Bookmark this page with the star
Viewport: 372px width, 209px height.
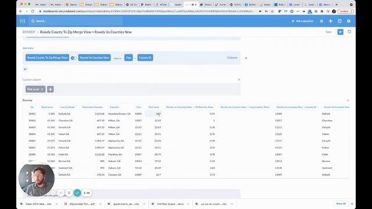[x=272, y=12]
